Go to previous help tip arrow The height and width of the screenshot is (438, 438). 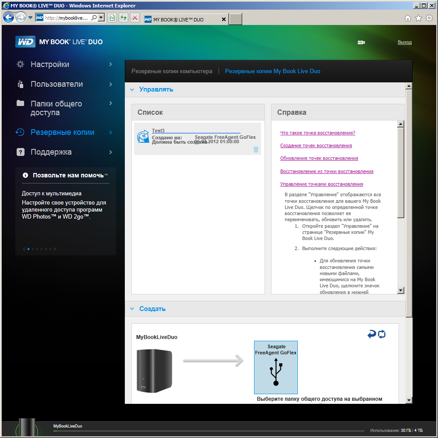point(24,249)
